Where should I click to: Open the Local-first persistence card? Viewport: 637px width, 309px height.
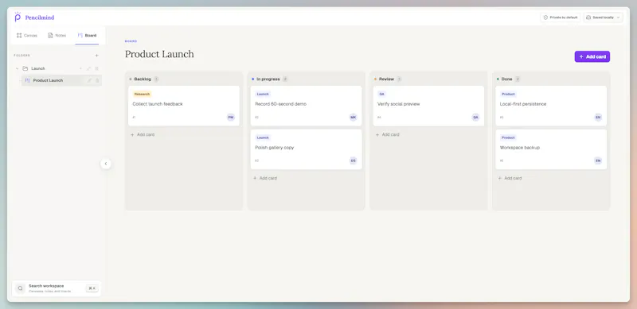(x=551, y=106)
